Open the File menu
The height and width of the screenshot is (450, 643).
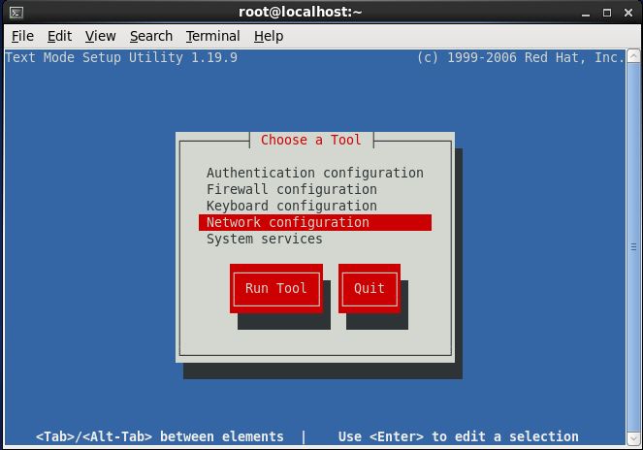pyautogui.click(x=22, y=36)
